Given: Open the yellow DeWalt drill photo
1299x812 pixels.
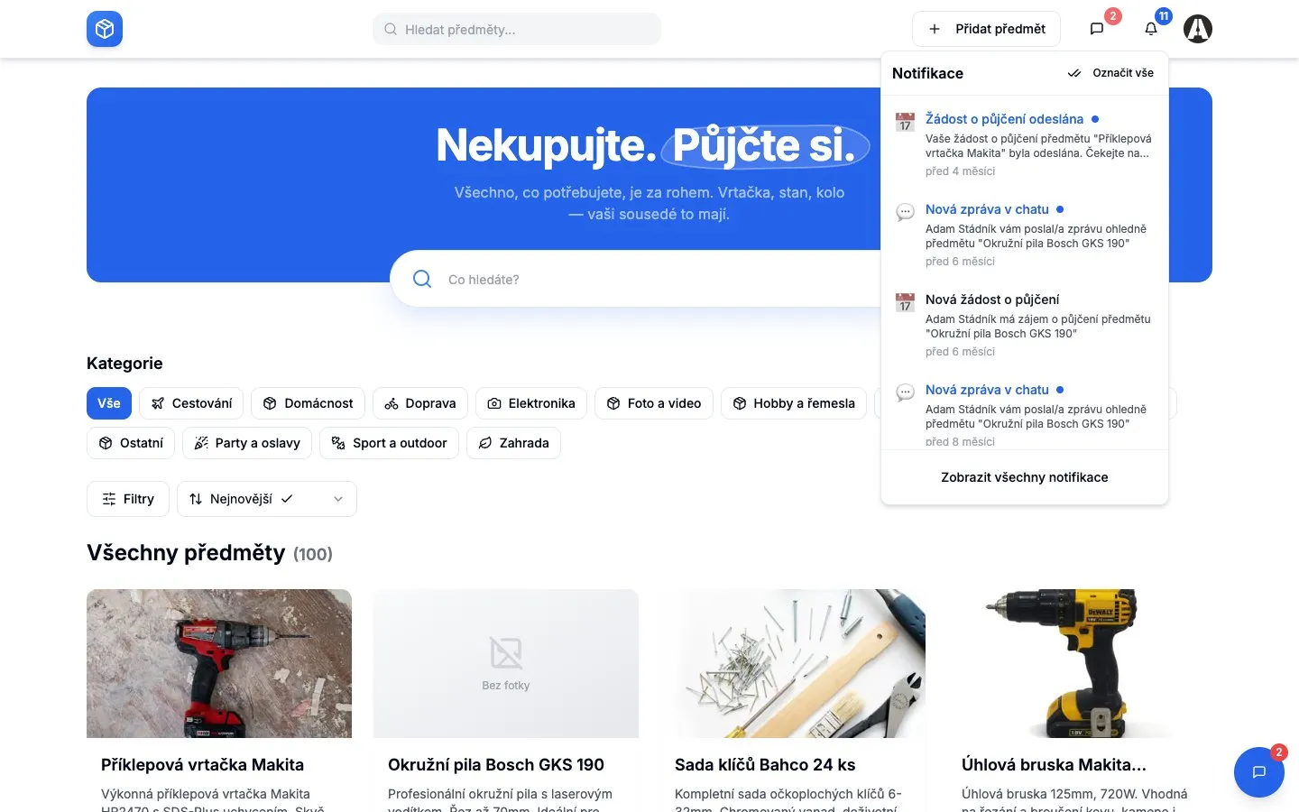Looking at the screenshot, I should [x=1080, y=663].
